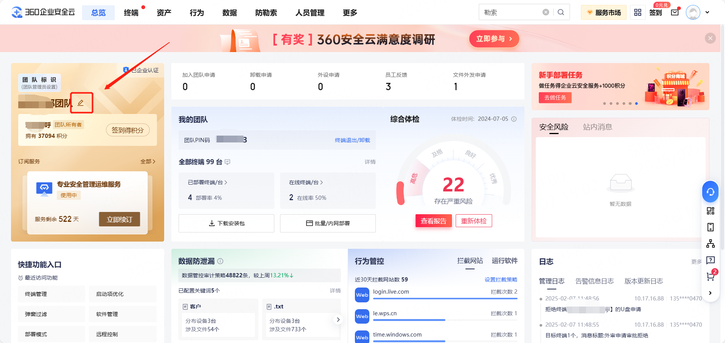Viewport: 725px width, 343px height.
Task: Open the shopping cart icon
Action: pos(710,277)
